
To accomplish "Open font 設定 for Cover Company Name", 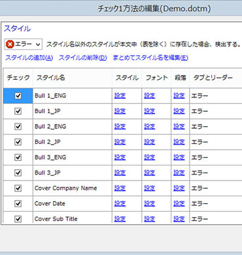I will [x=150, y=188].
